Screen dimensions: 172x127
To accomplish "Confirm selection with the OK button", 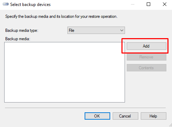I will (97, 116).
